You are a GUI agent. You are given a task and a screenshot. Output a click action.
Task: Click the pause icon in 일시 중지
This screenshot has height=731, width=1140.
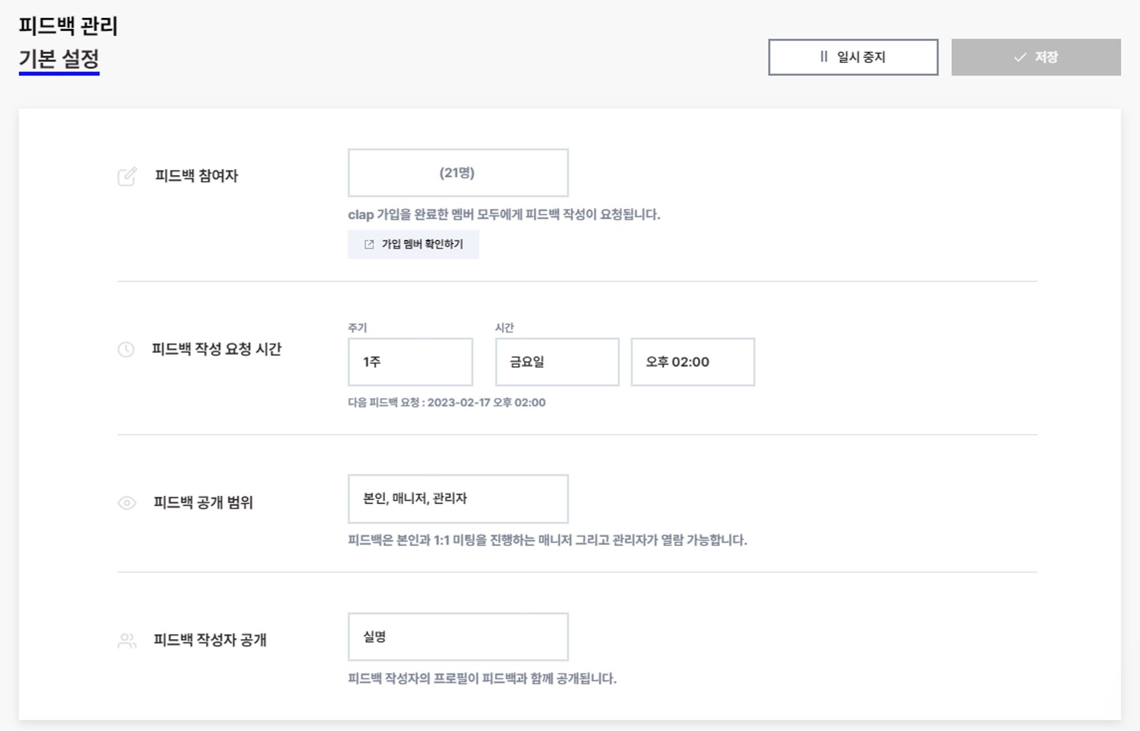pyautogui.click(x=823, y=57)
